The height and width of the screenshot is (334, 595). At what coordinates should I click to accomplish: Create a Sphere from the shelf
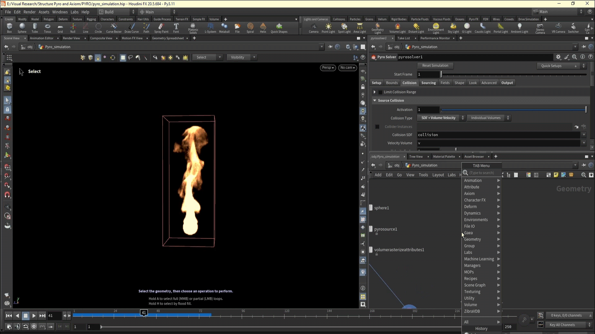tap(22, 28)
